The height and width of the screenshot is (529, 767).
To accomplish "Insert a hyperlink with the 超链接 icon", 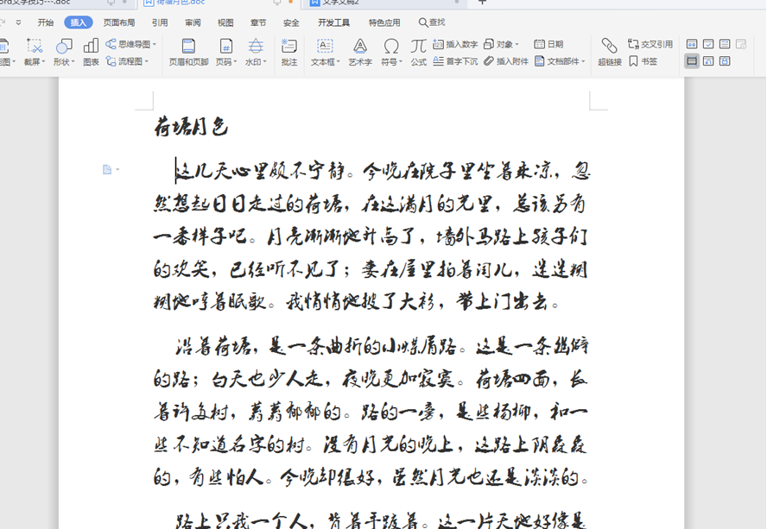I will [x=610, y=52].
